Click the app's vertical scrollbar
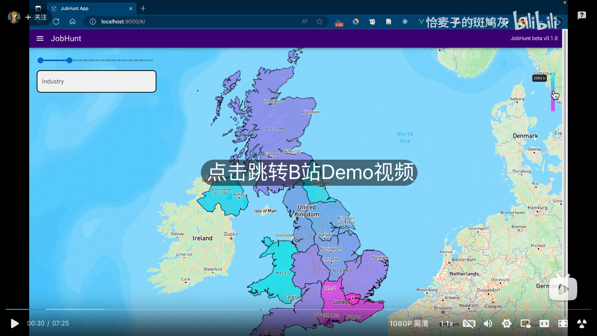Screen dimensions: 597x336 click(565, 175)
